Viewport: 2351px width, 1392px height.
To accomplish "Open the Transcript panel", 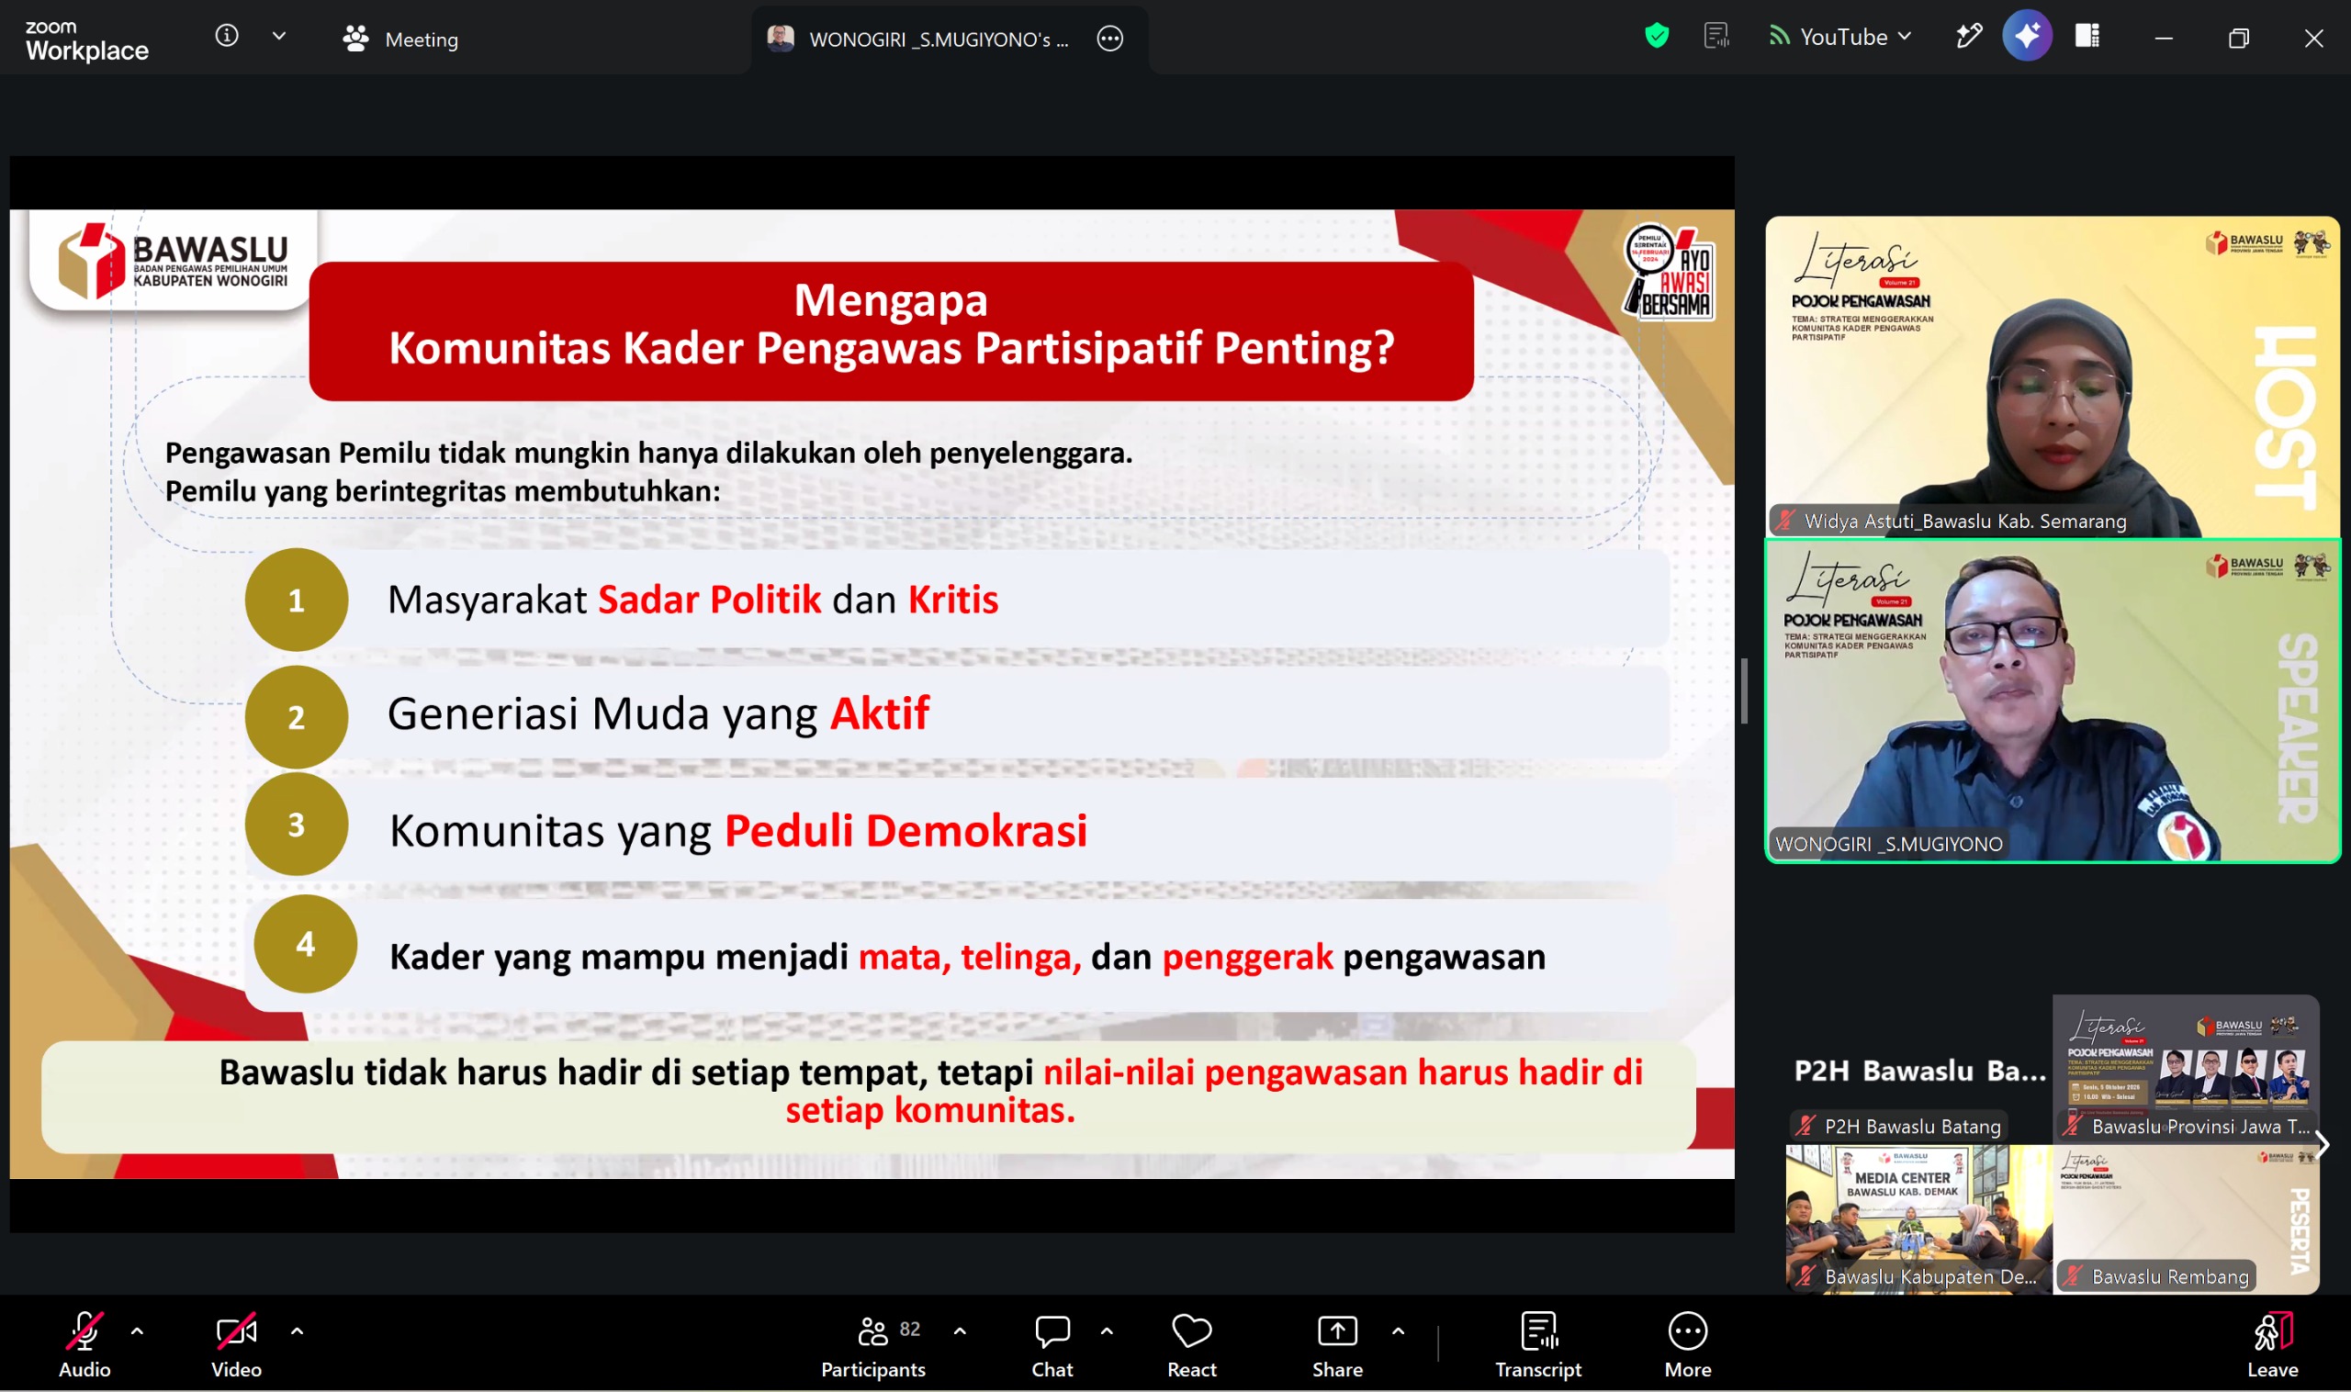I will click(x=1538, y=1345).
